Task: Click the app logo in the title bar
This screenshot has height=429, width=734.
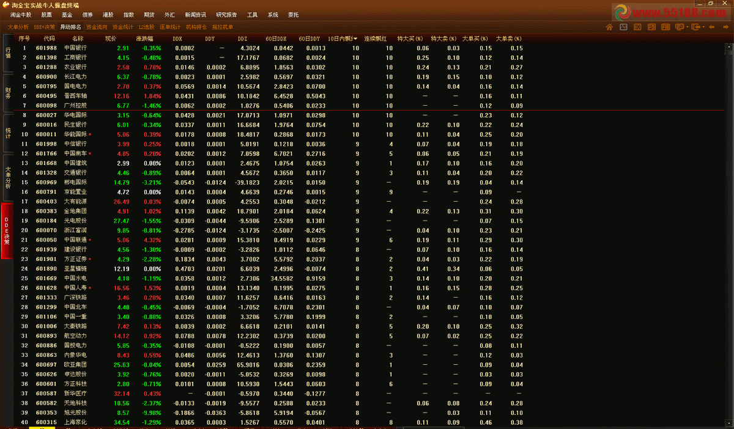Action: [x=6, y=5]
